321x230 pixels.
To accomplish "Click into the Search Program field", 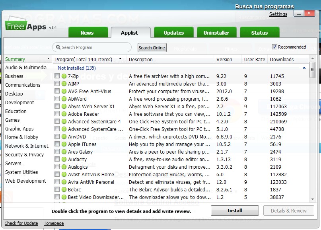I will tap(92, 47).
